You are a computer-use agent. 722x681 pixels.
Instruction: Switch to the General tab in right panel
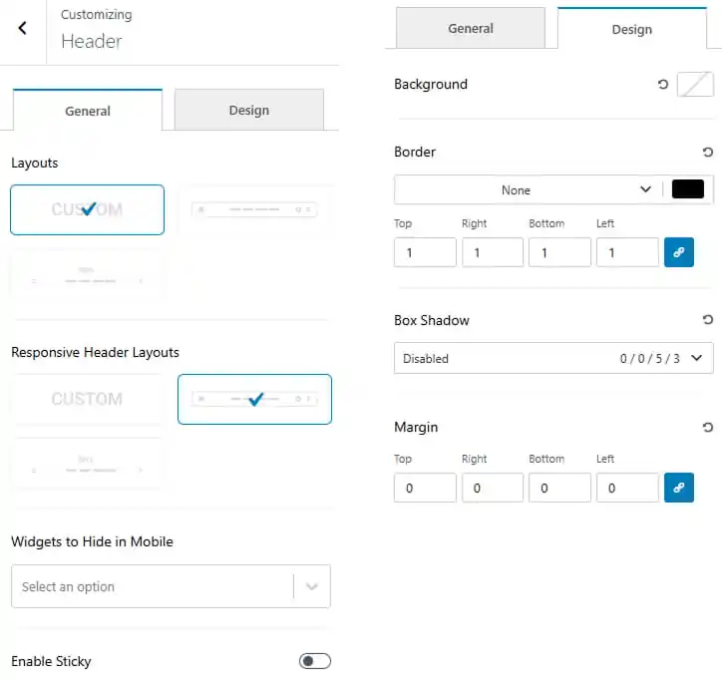[471, 28]
